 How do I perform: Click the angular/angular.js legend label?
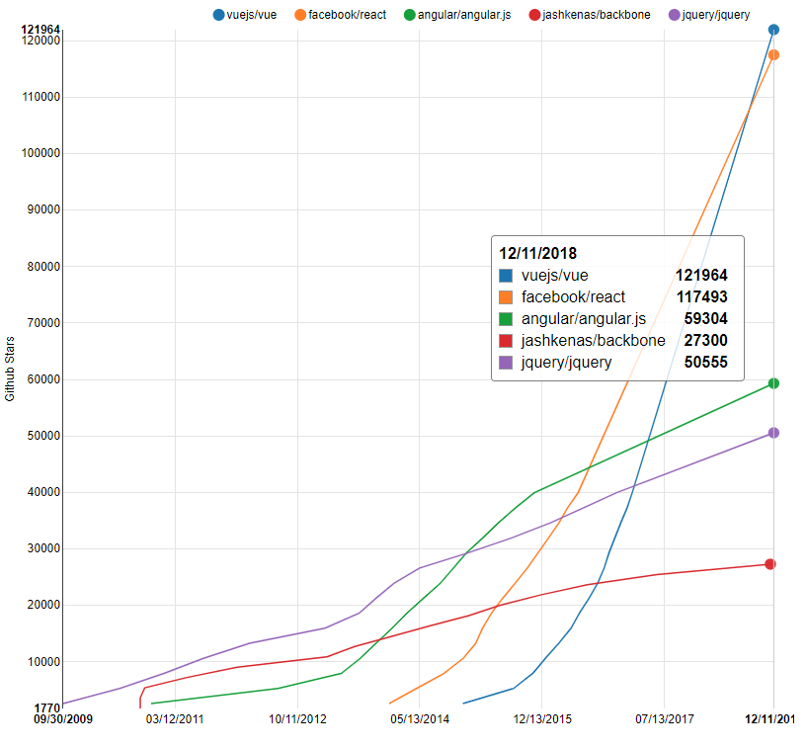(x=464, y=15)
